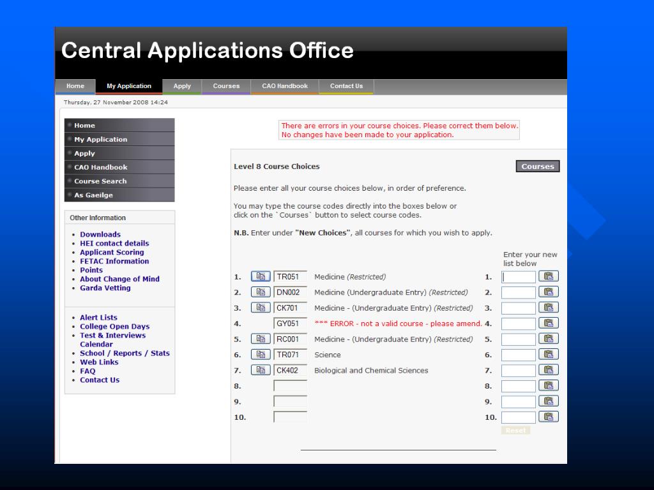654x490 pixels.
Task: Focus new choice 1 input field
Action: [x=519, y=277]
